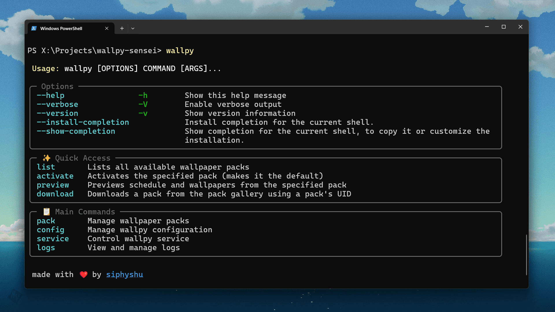Click the yellow Usage: label

point(46,68)
